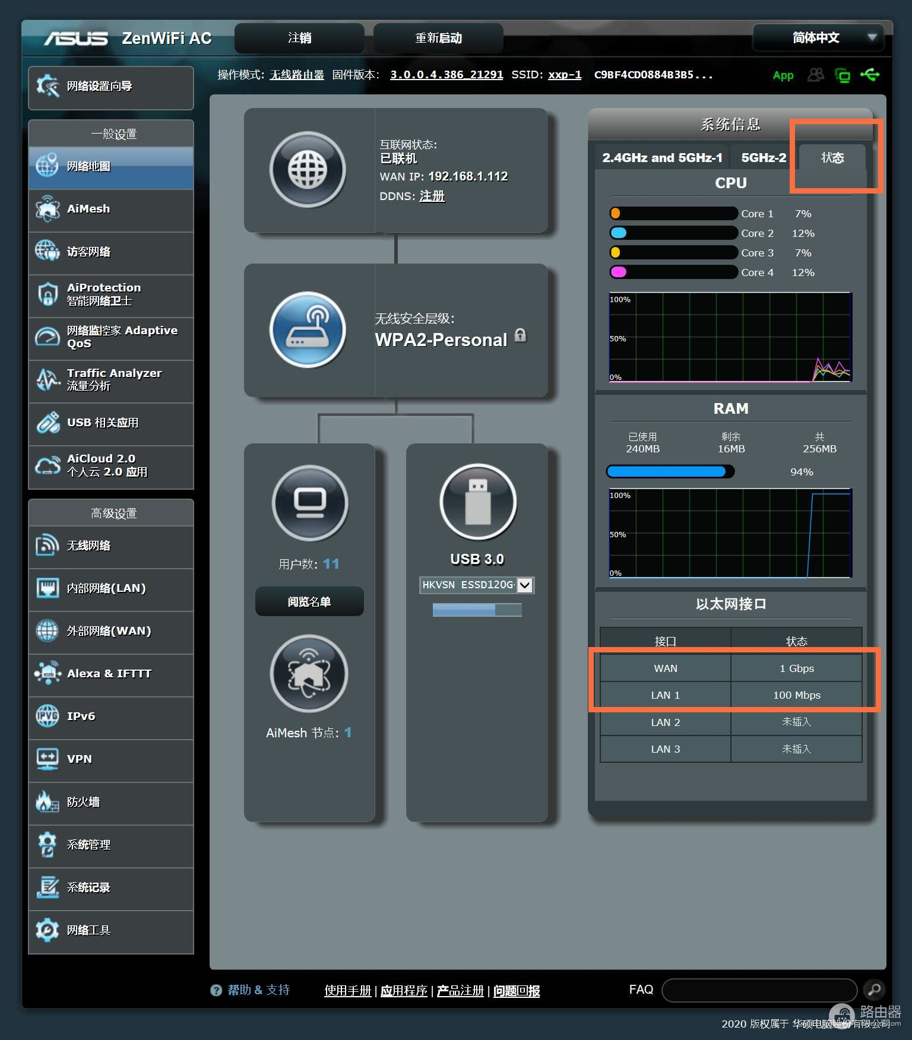Screen dimensions: 912x1040
Task: Click the DDNS 注册 link
Action: [x=432, y=196]
